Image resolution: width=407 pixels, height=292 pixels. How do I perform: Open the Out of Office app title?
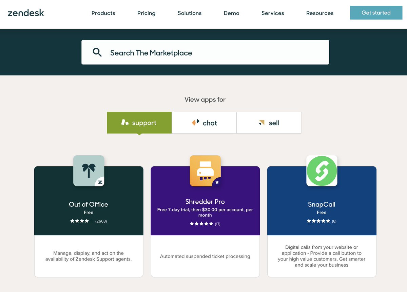89,204
